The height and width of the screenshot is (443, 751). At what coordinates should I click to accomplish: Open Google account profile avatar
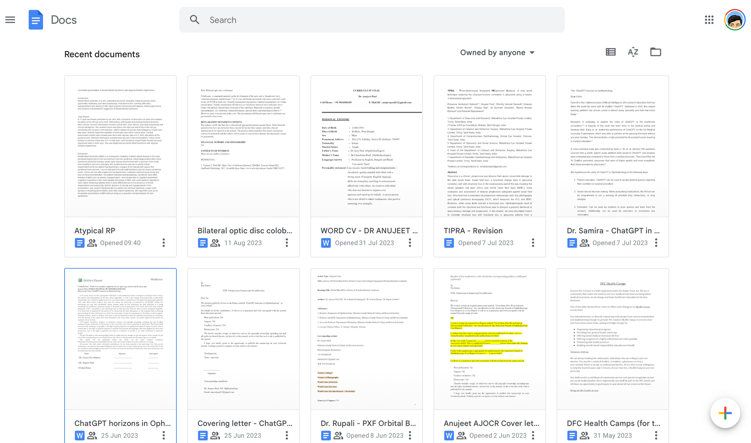(734, 20)
